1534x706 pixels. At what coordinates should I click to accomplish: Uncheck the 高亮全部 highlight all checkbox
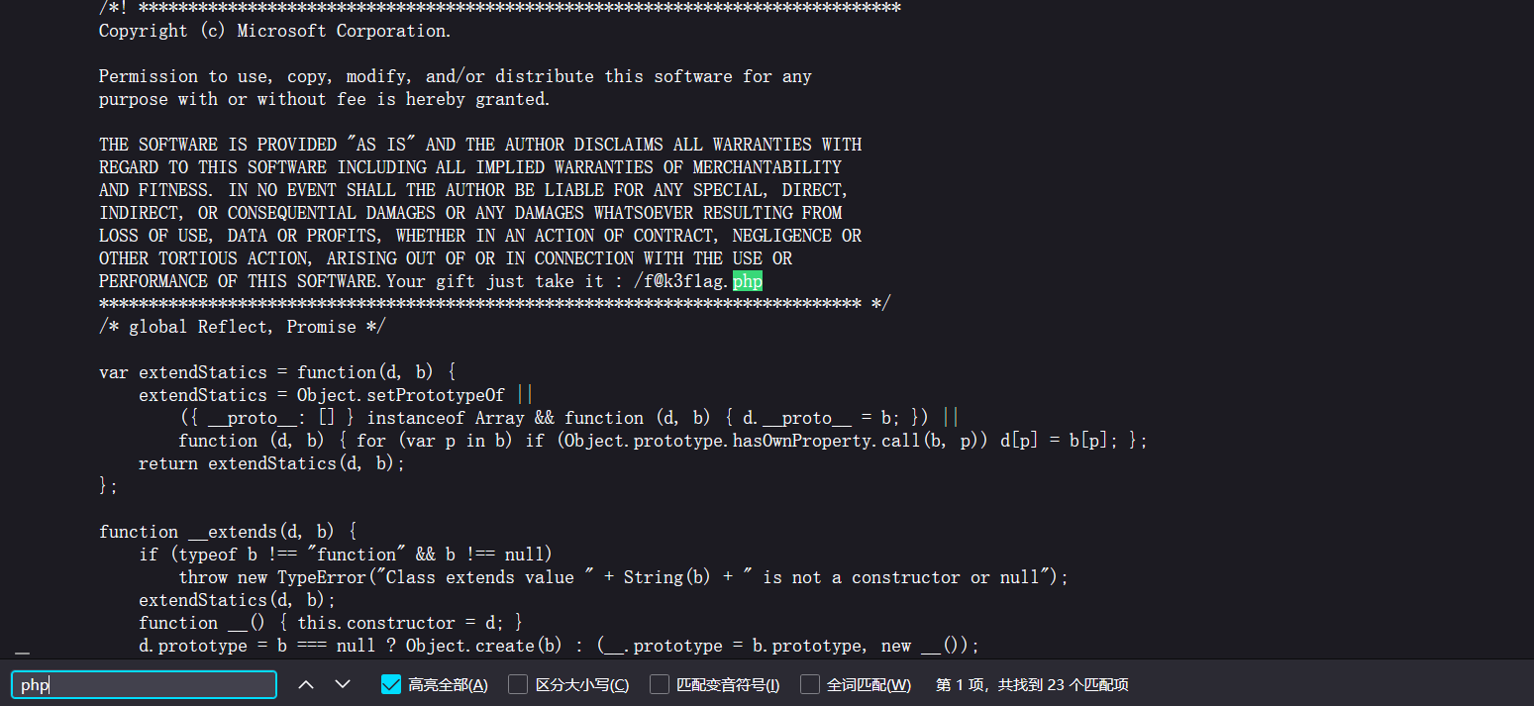391,684
